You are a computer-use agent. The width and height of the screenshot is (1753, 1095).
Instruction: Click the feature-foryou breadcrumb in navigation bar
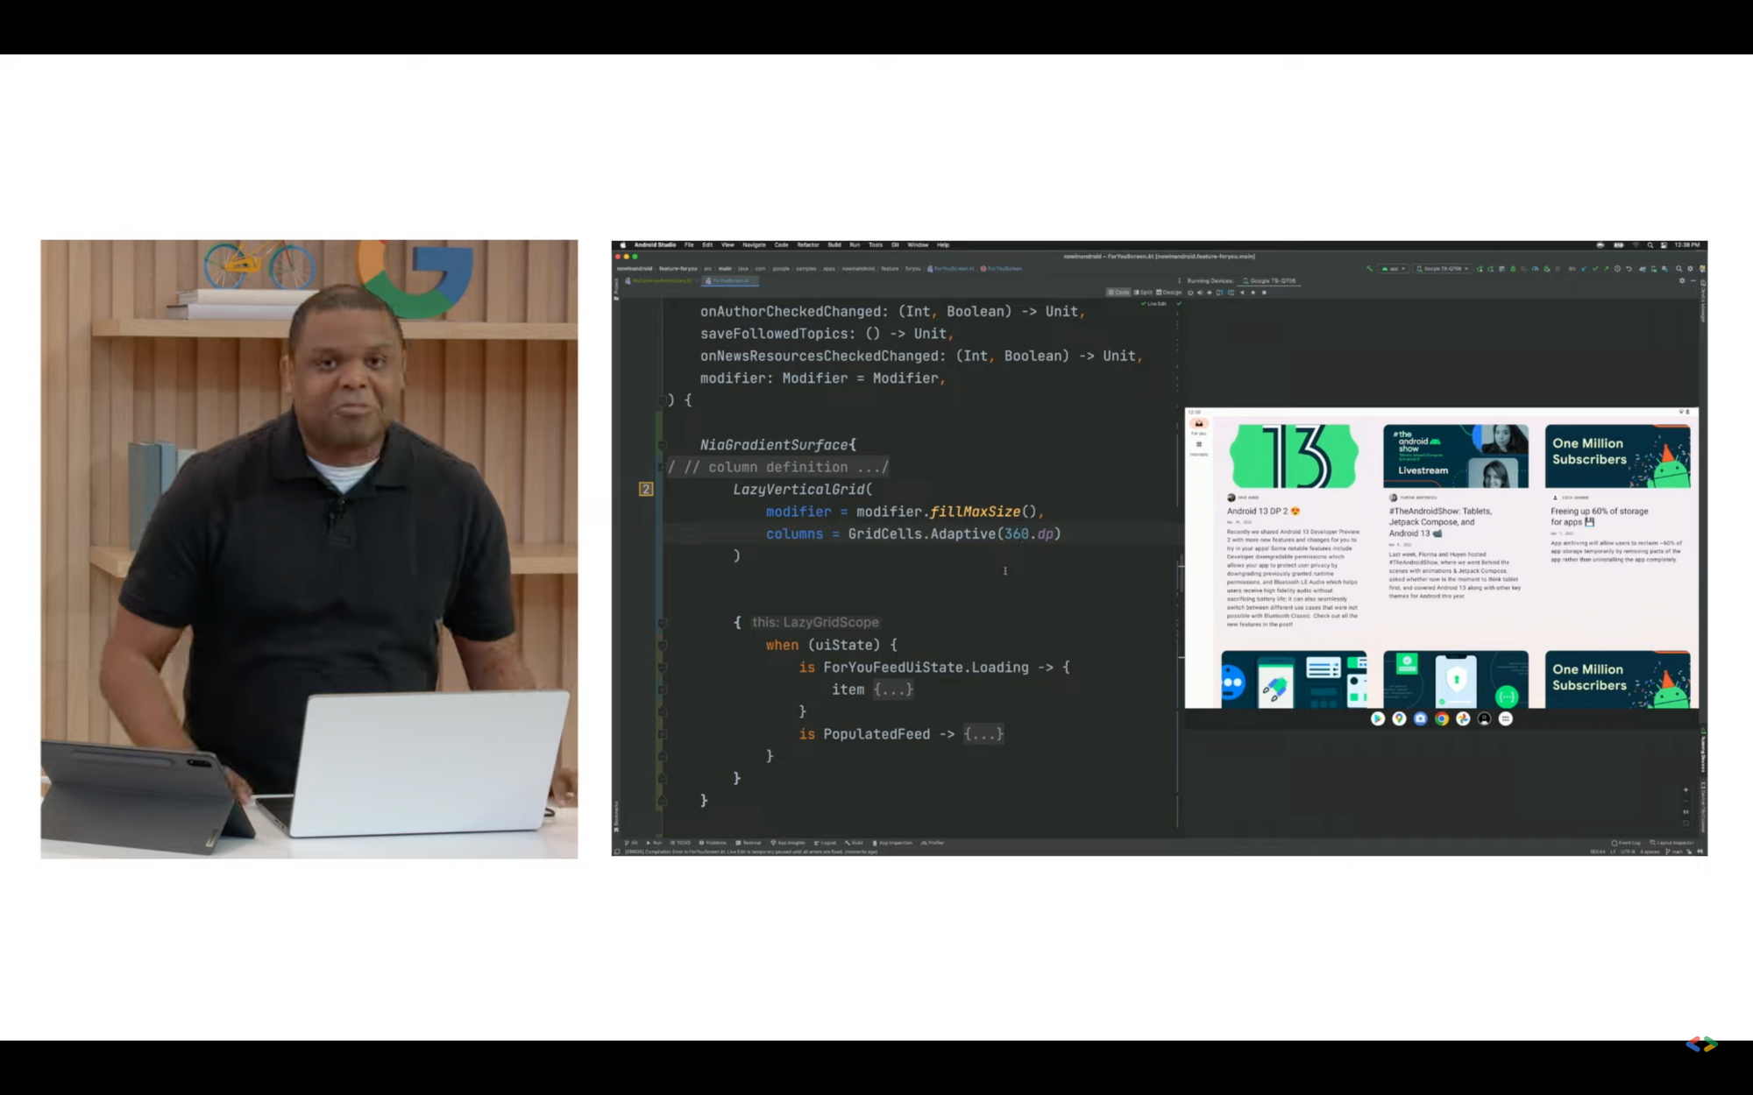[x=678, y=269]
